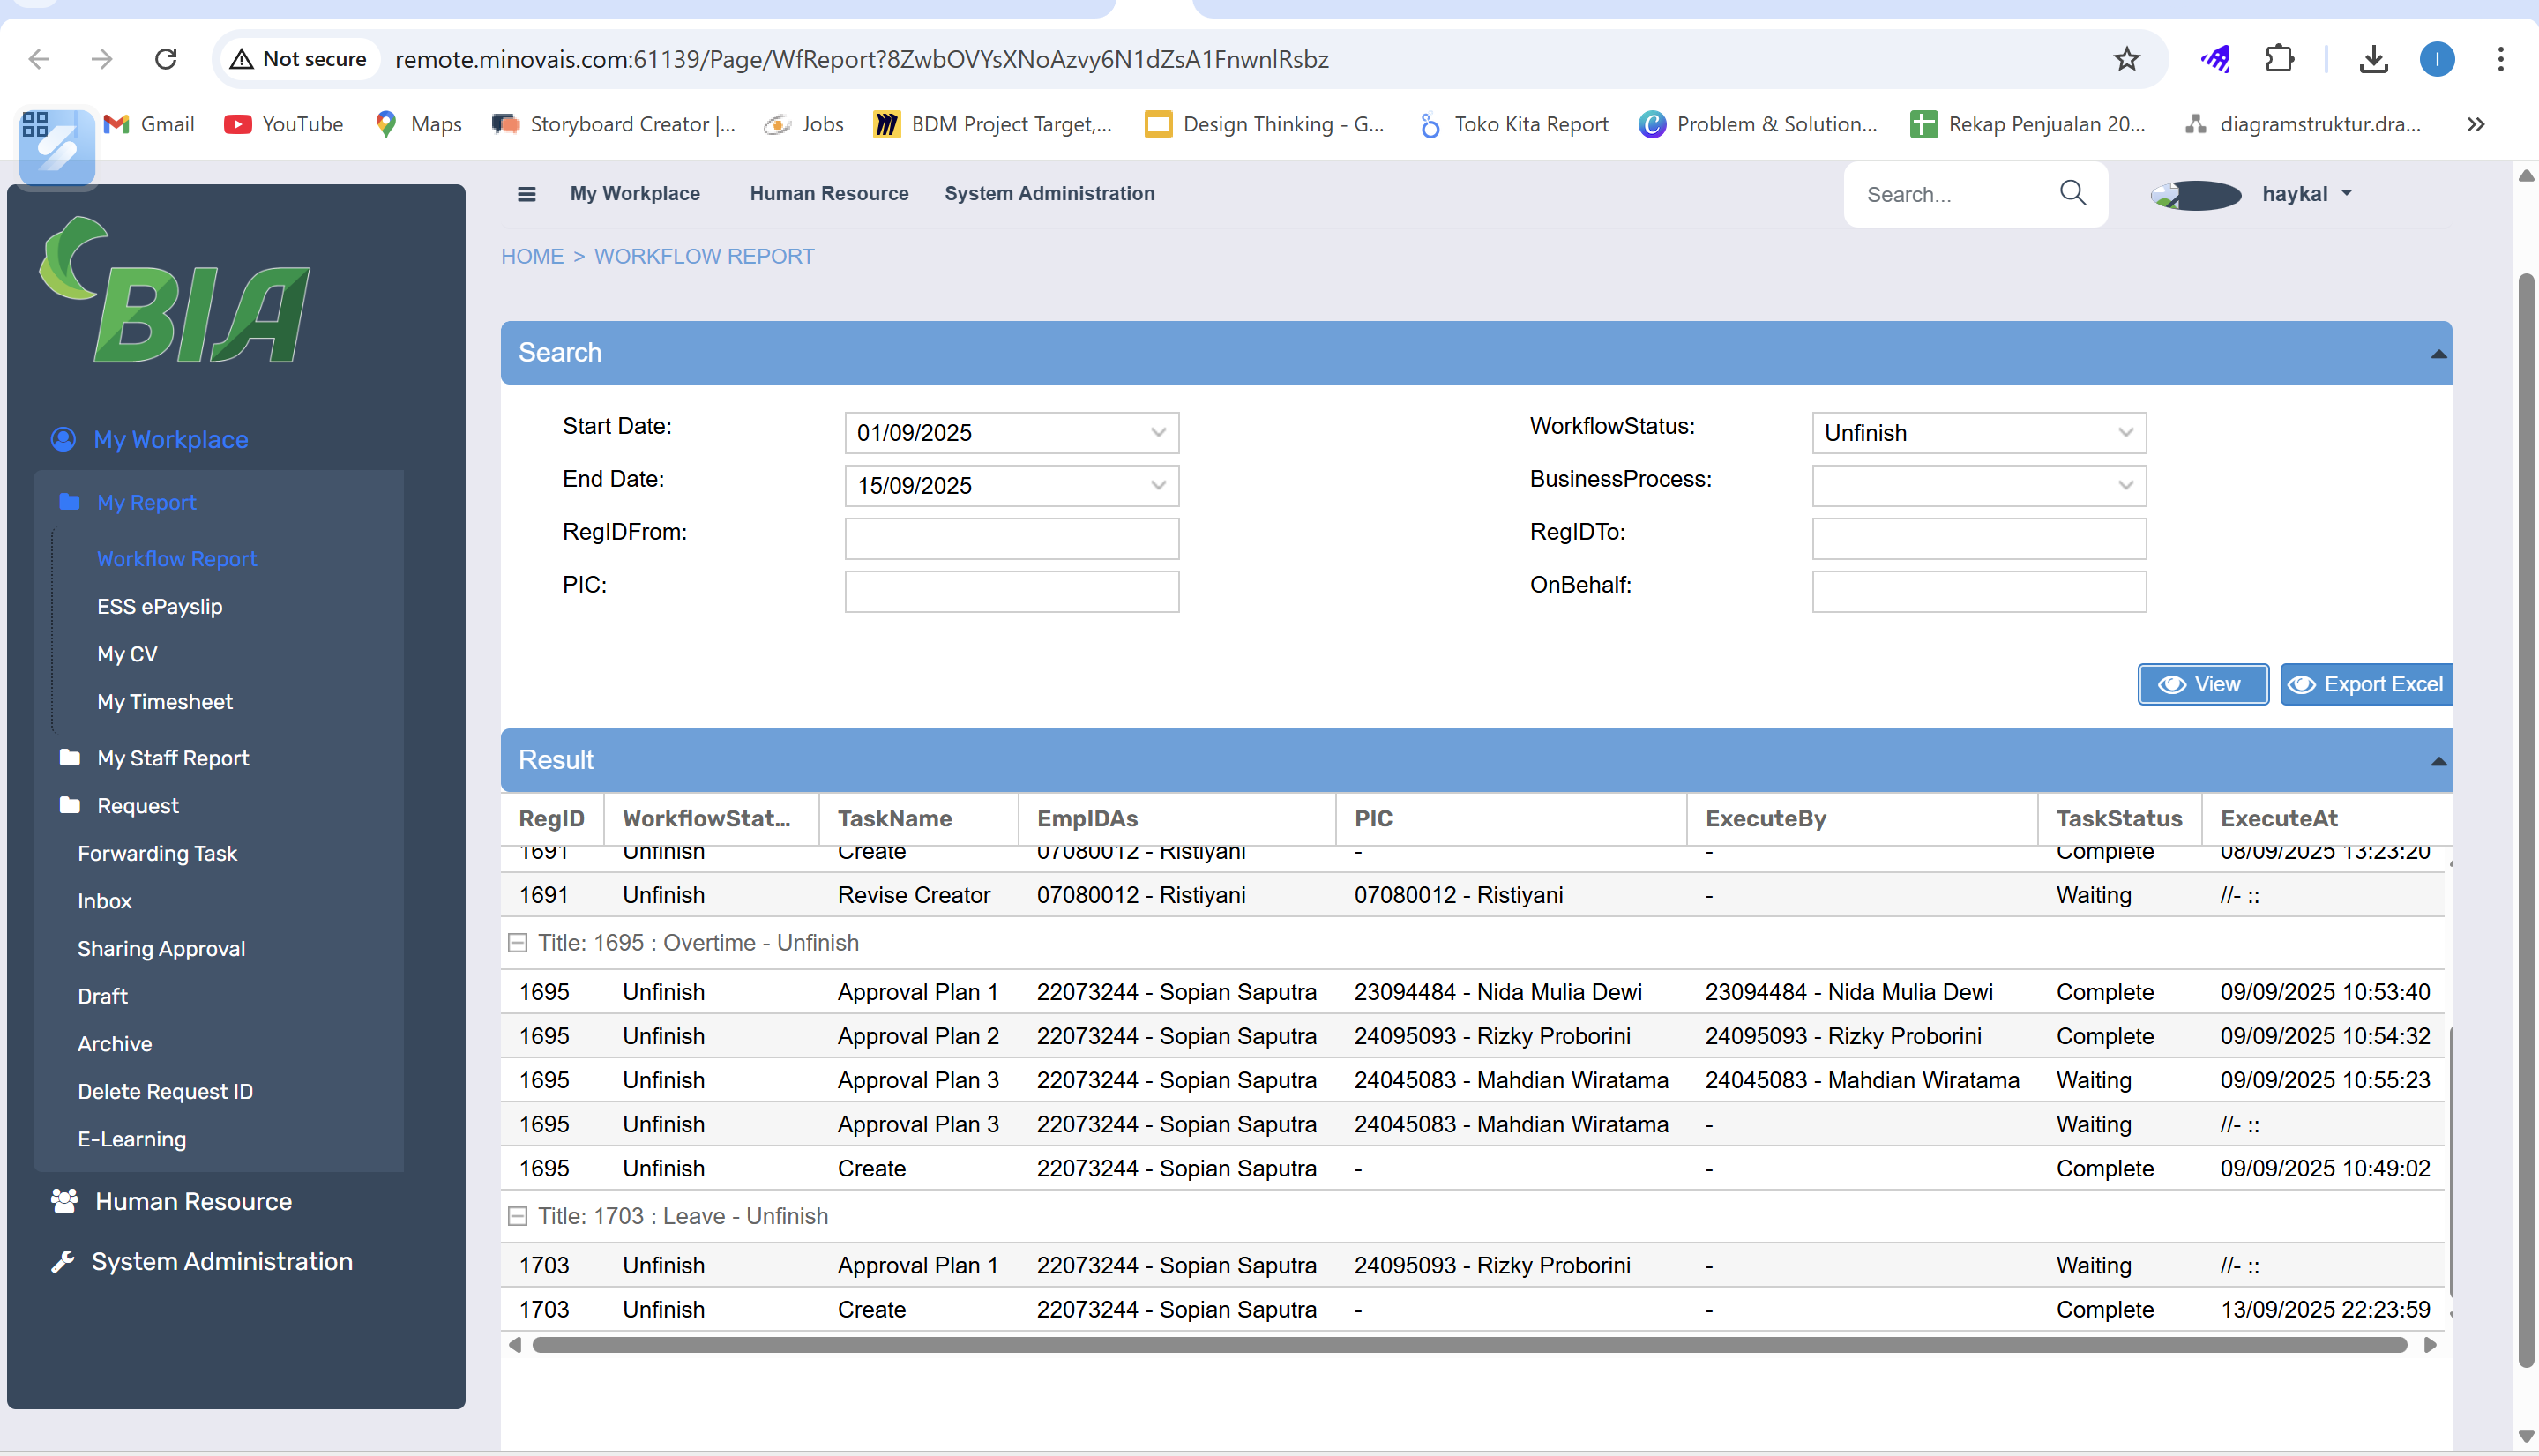Open My Staff Report folder
The width and height of the screenshot is (2539, 1456).
click(173, 758)
